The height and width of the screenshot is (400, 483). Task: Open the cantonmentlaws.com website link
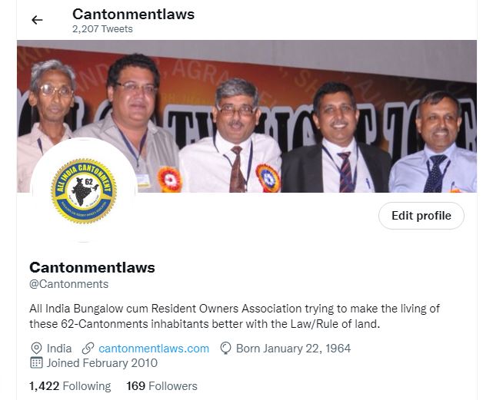[154, 349]
